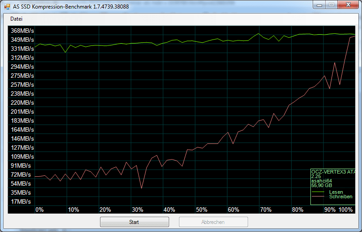Click the 35MB/s axis label
362x232 pixels.
click(x=21, y=192)
